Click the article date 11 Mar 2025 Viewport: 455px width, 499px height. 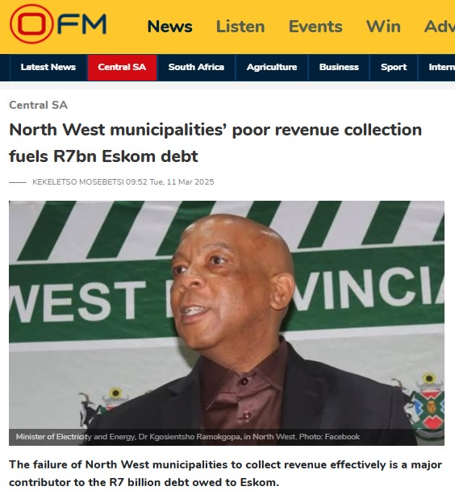(182, 182)
